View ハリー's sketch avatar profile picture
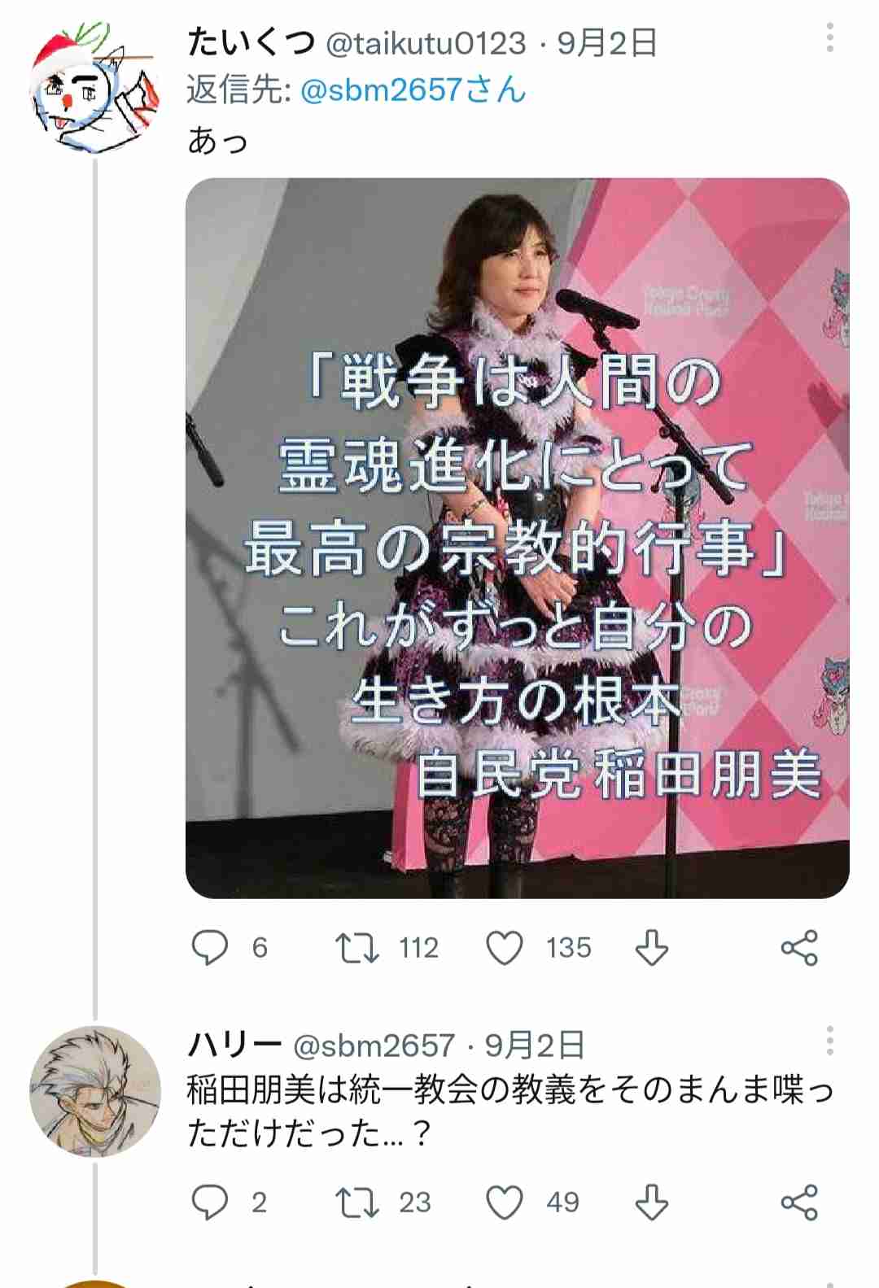This screenshot has height=1288, width=879. 94,1092
